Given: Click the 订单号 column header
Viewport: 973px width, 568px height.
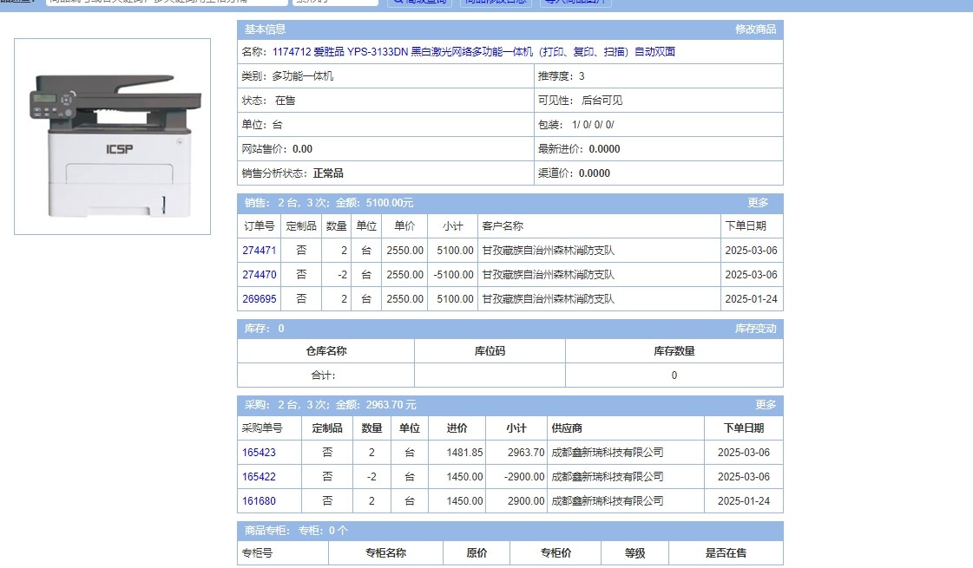Looking at the screenshot, I should click(259, 226).
